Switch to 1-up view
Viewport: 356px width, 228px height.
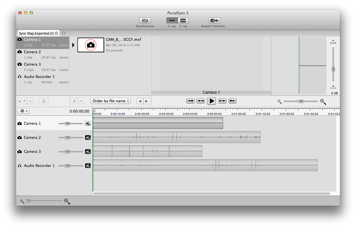(172, 21)
